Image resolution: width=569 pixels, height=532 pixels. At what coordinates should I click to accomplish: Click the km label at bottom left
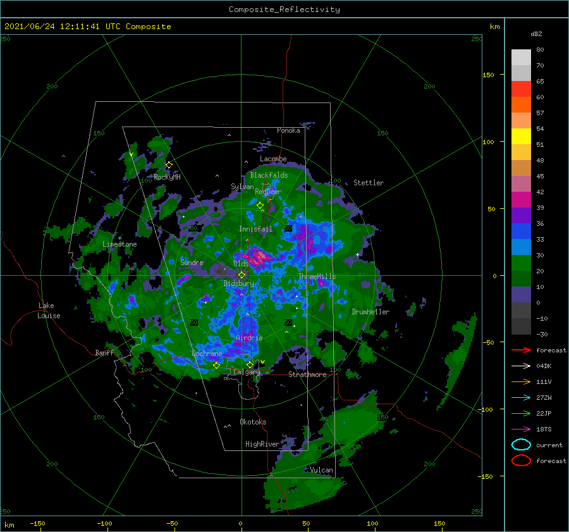(x=9, y=525)
